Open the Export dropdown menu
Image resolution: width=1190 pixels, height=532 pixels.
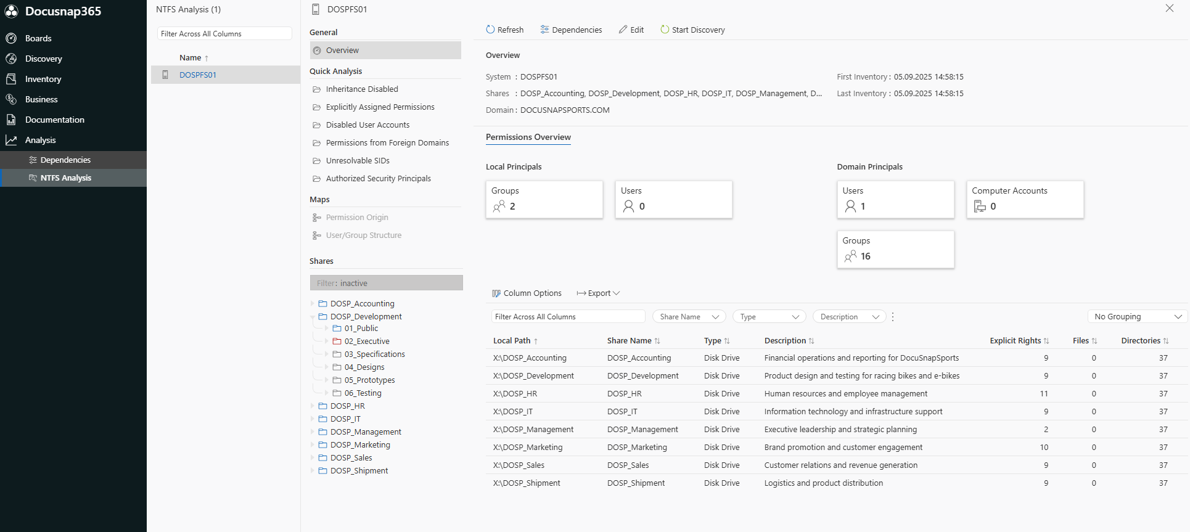tap(598, 293)
